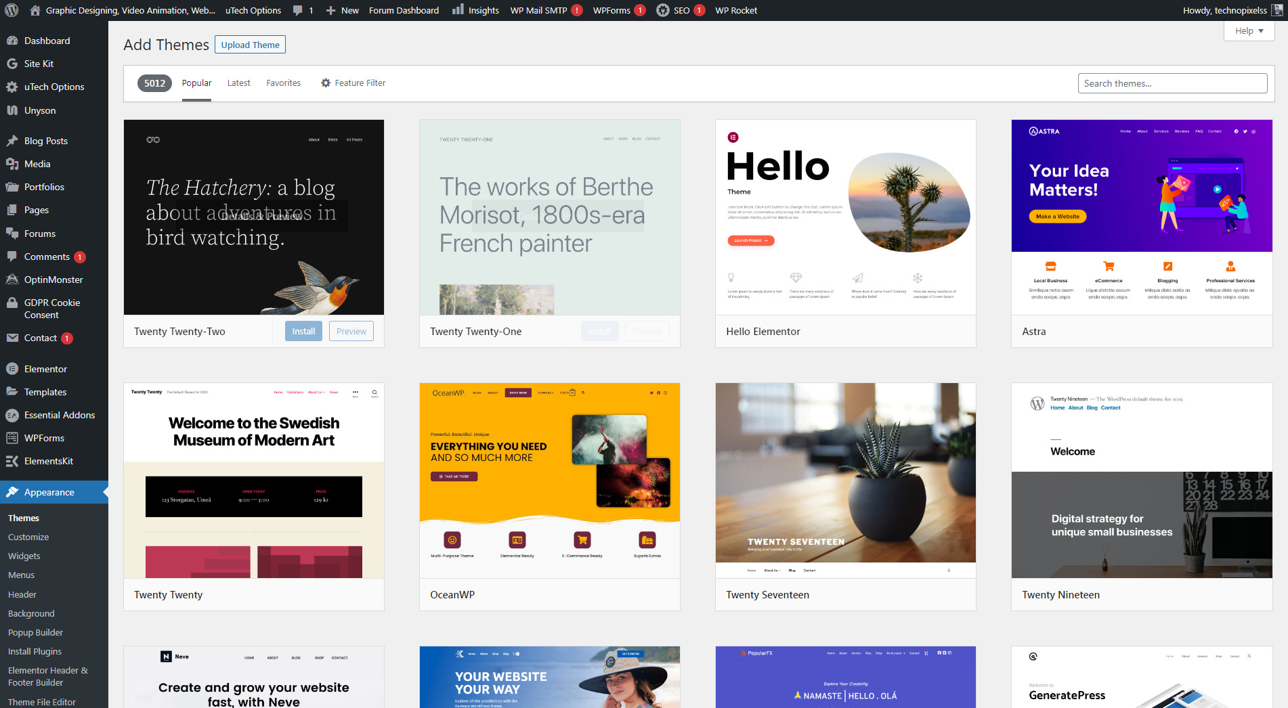Click the Essential Addons icon

12,415
